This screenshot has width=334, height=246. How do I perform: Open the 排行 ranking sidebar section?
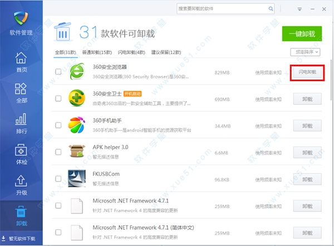[21, 124]
